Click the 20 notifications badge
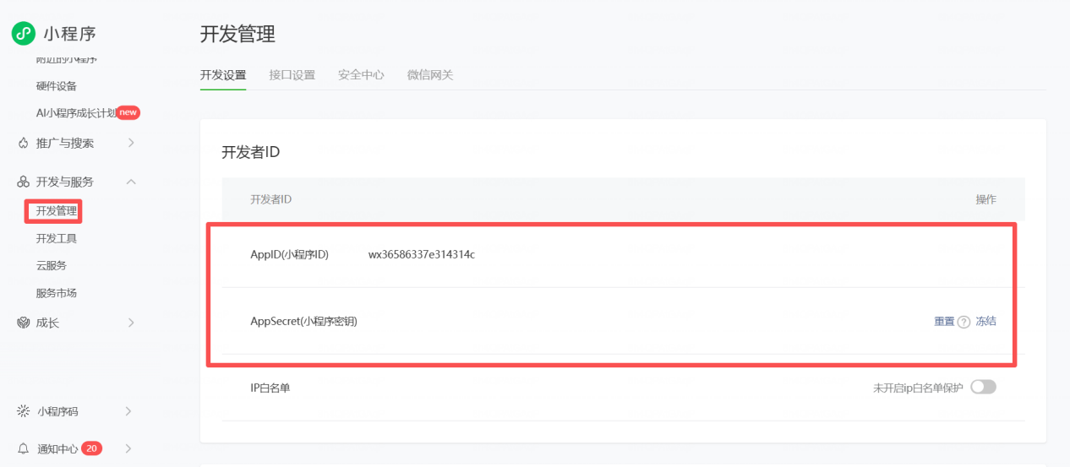 [x=92, y=448]
